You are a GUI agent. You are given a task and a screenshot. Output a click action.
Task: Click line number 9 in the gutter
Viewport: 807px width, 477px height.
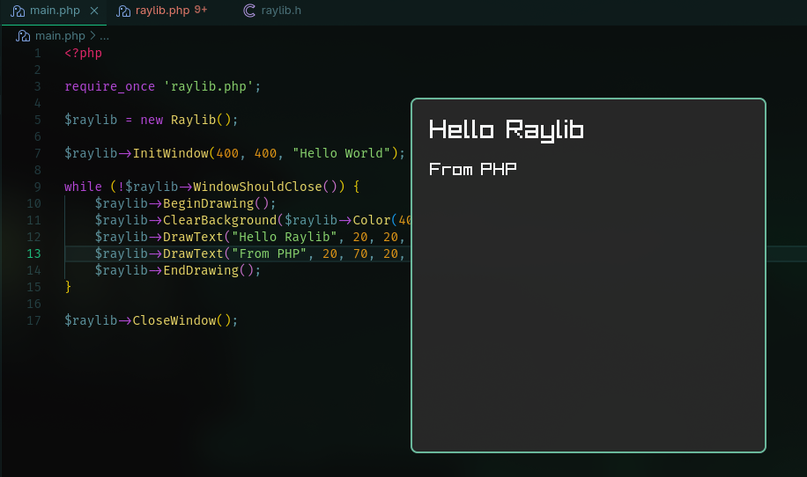[x=37, y=187]
